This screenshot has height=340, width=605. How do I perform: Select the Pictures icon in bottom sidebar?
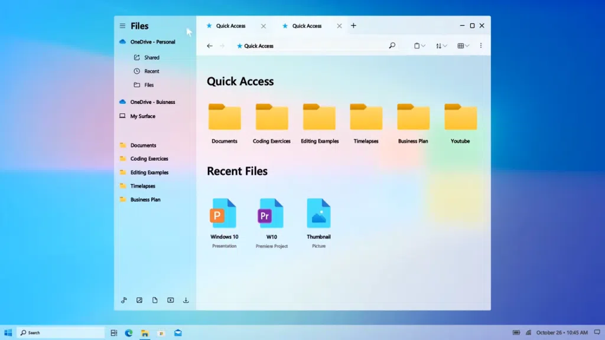pos(139,300)
